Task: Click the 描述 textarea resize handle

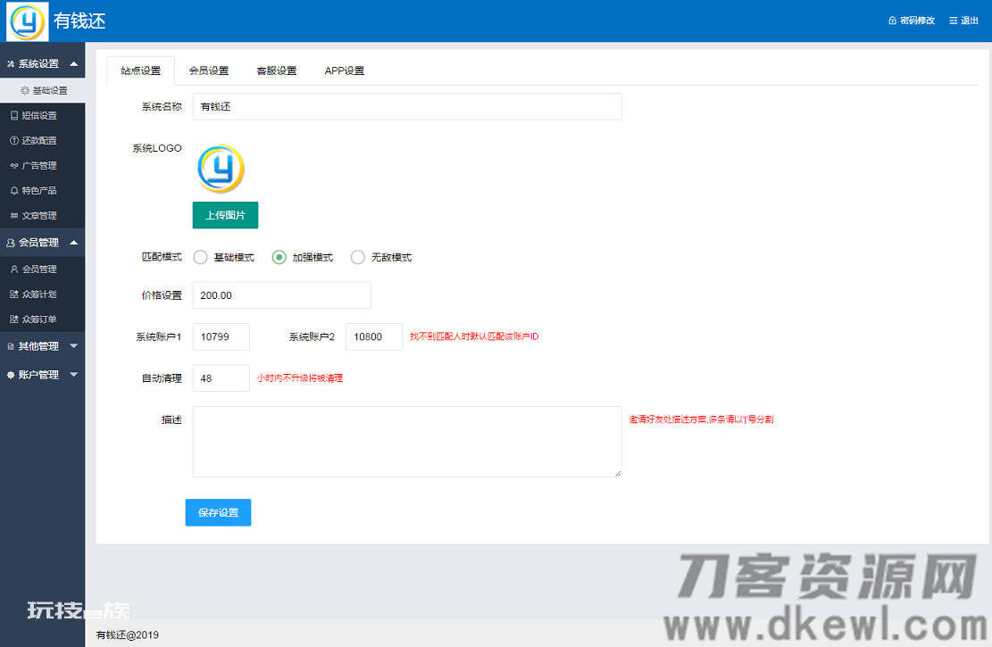Action: tap(618, 473)
